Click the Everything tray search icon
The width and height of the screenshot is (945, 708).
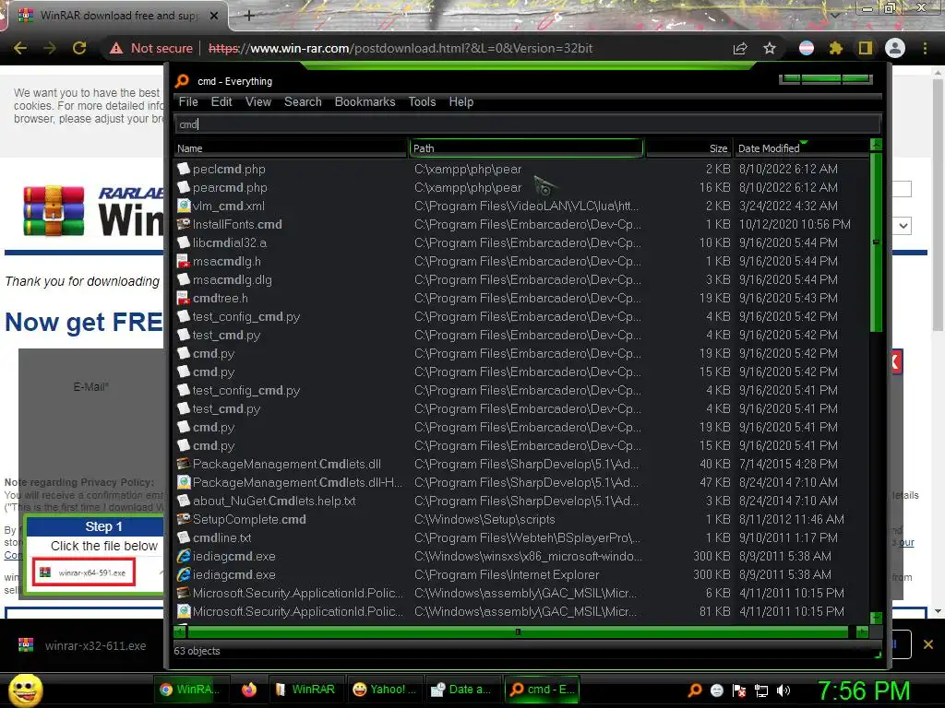[695, 690]
